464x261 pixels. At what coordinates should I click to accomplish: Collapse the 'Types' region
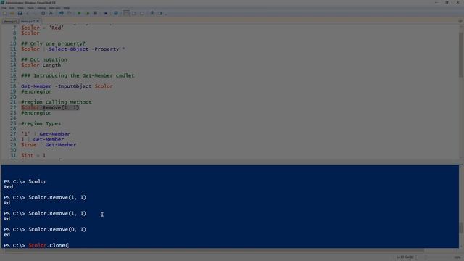(x=20, y=124)
